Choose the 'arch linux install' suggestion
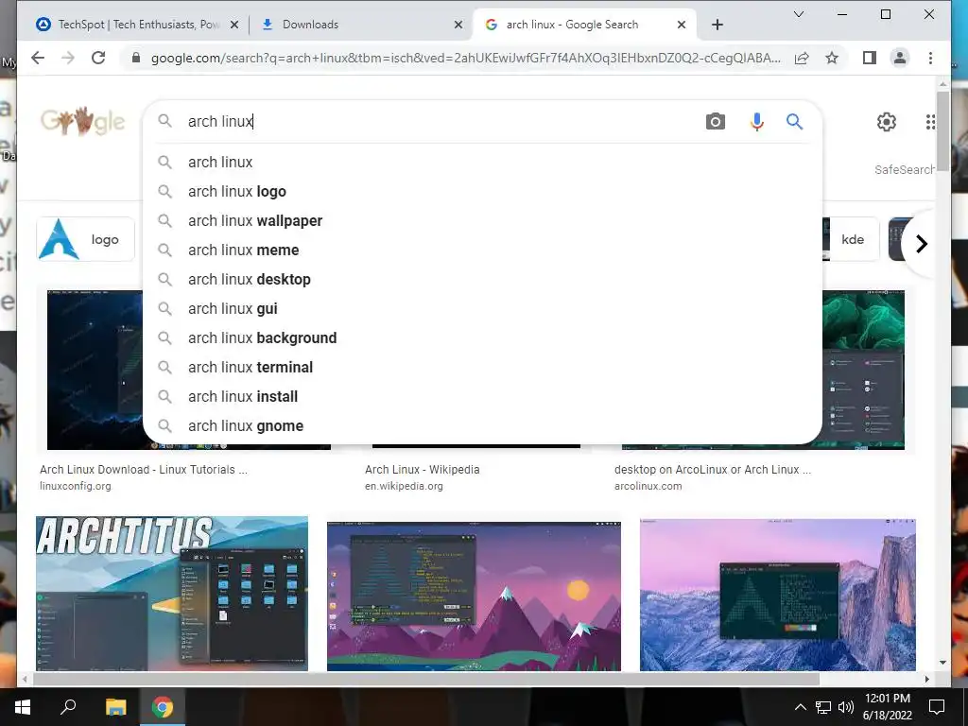The width and height of the screenshot is (968, 726). coord(482,397)
